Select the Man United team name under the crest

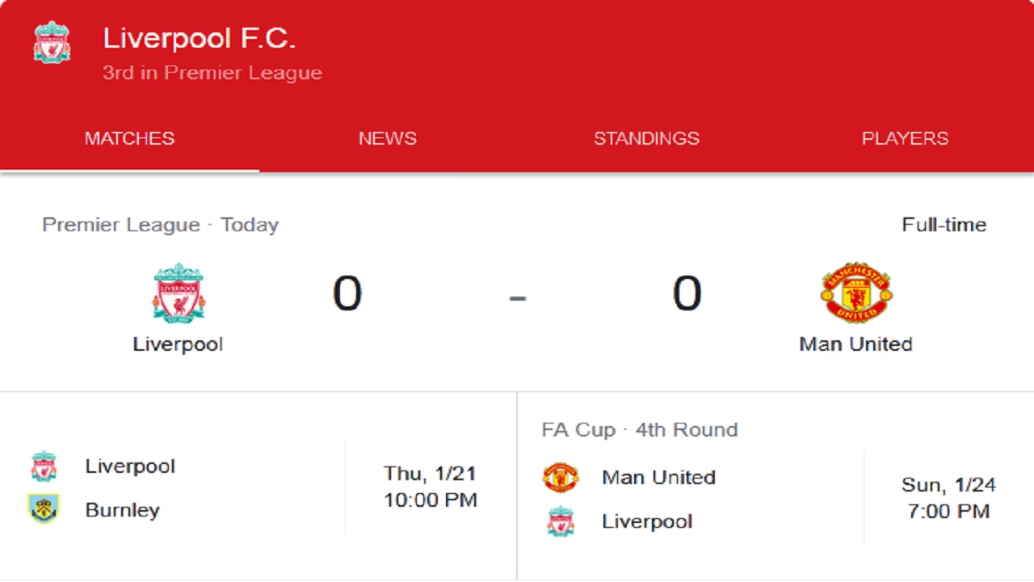(x=856, y=344)
